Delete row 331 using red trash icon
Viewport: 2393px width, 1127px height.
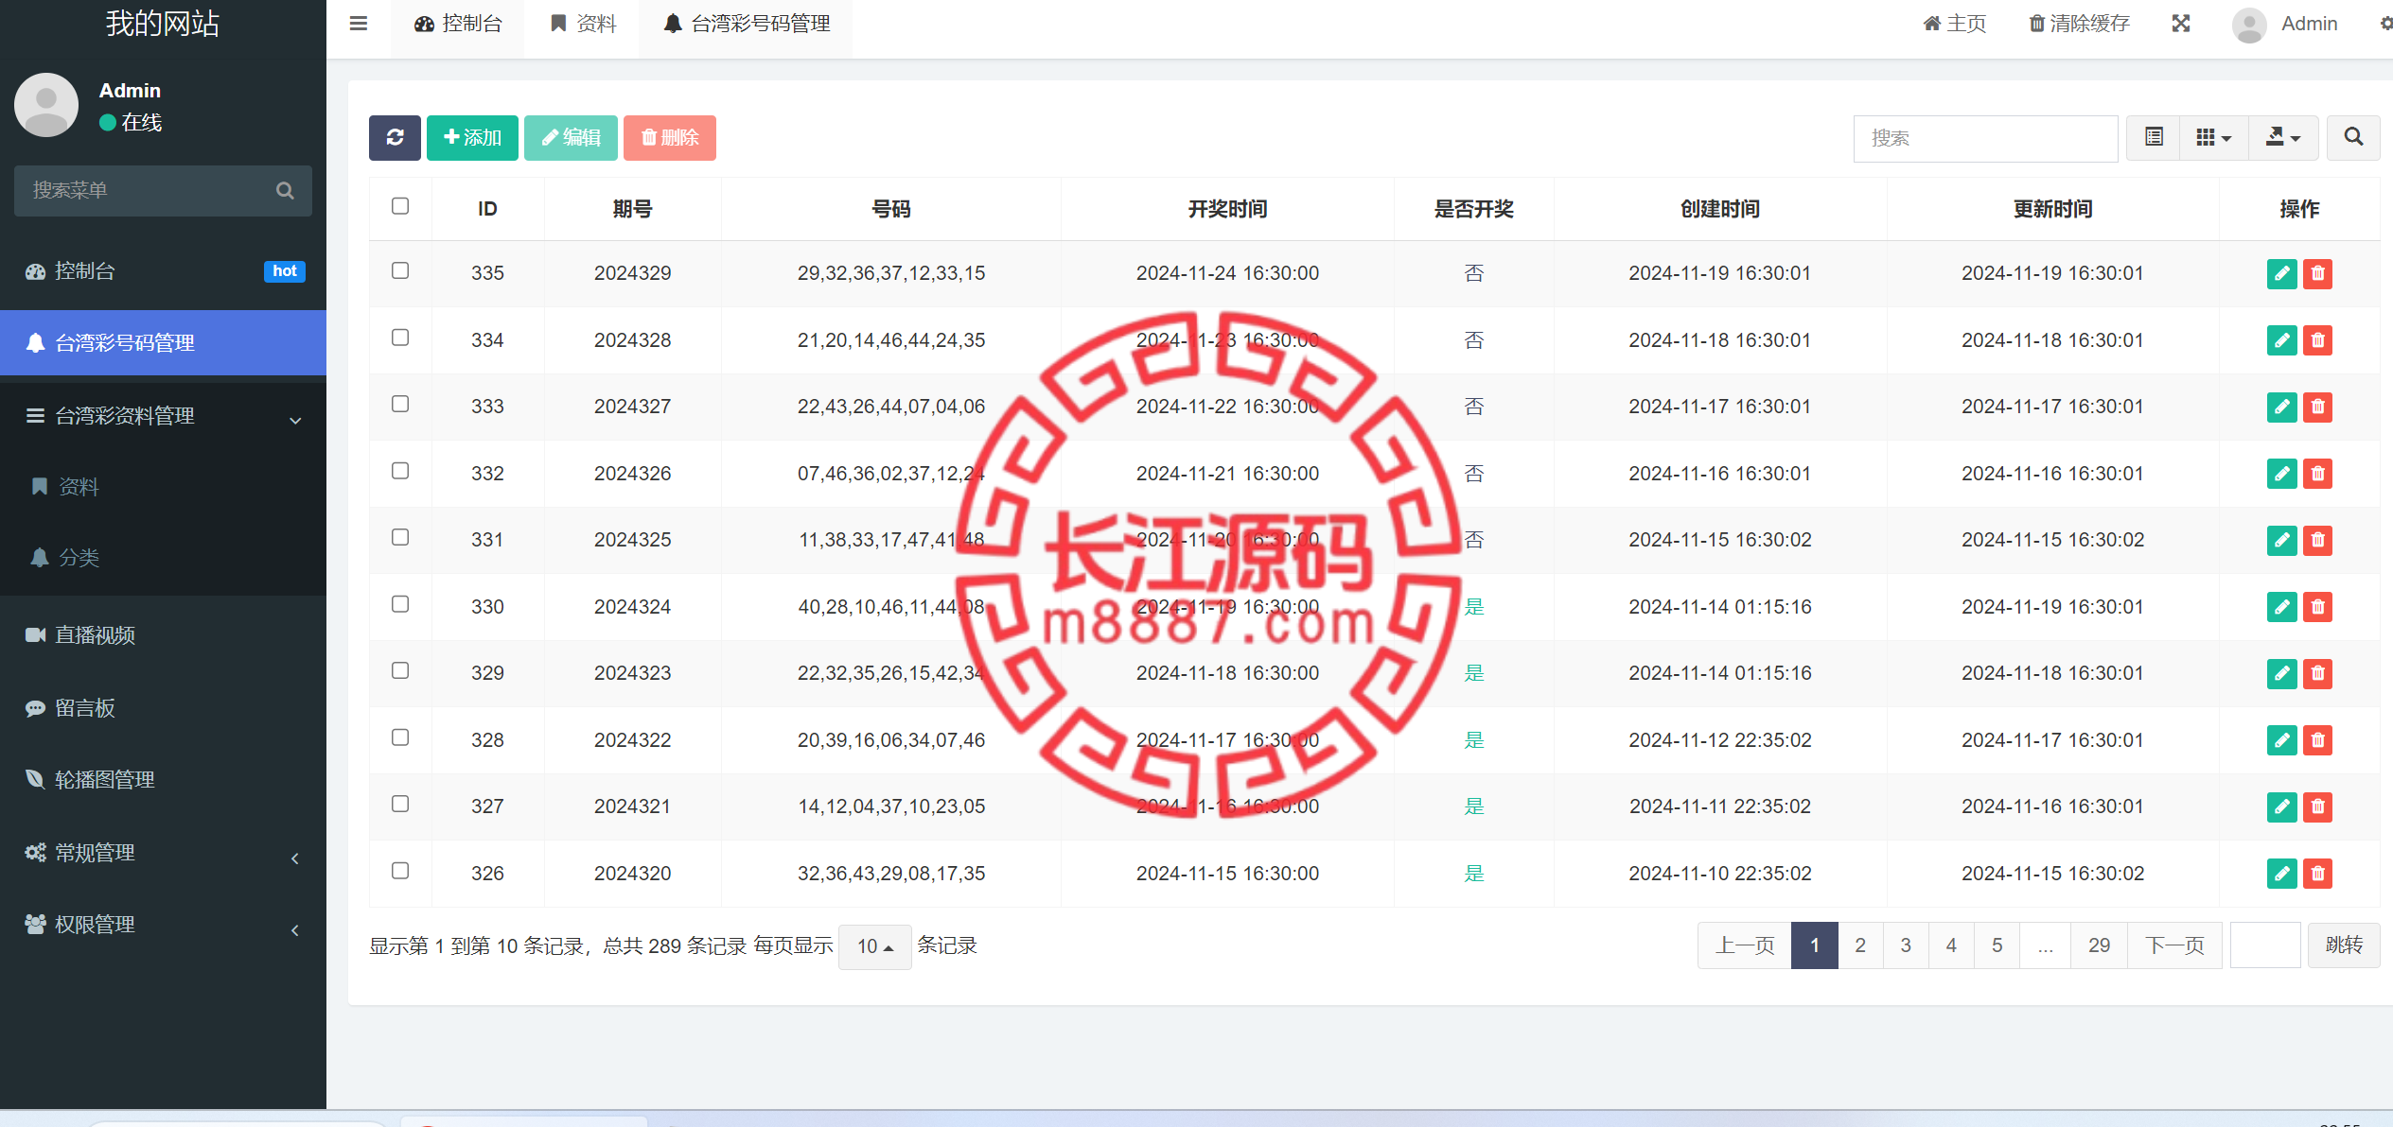[2317, 540]
